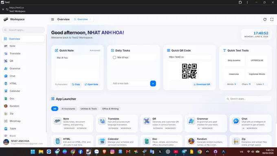Open Gmail from the taskbar
Viewport: 277px width, 156px height.
click(x=128, y=152)
